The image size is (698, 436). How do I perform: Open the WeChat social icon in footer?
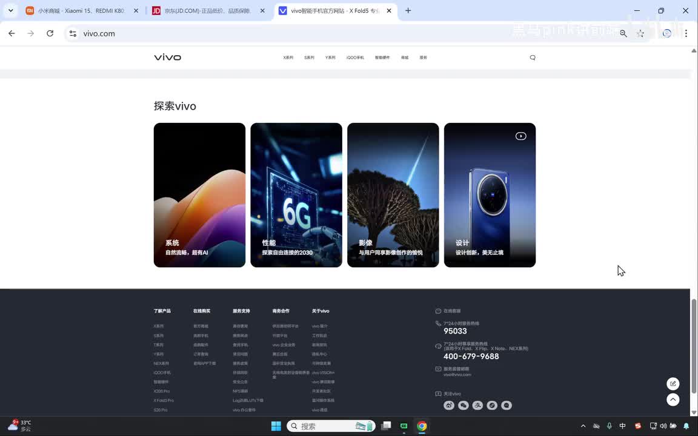(464, 405)
